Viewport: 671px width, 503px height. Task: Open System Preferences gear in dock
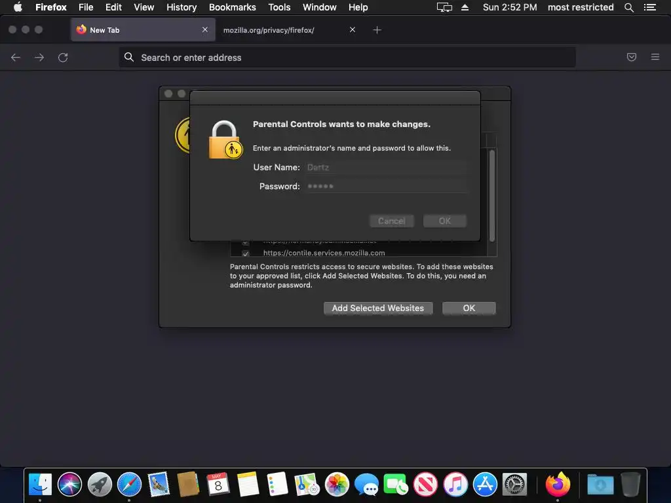pos(514,484)
